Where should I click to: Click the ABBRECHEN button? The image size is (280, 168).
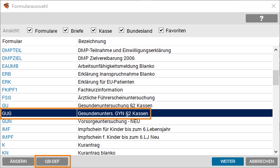261,161
